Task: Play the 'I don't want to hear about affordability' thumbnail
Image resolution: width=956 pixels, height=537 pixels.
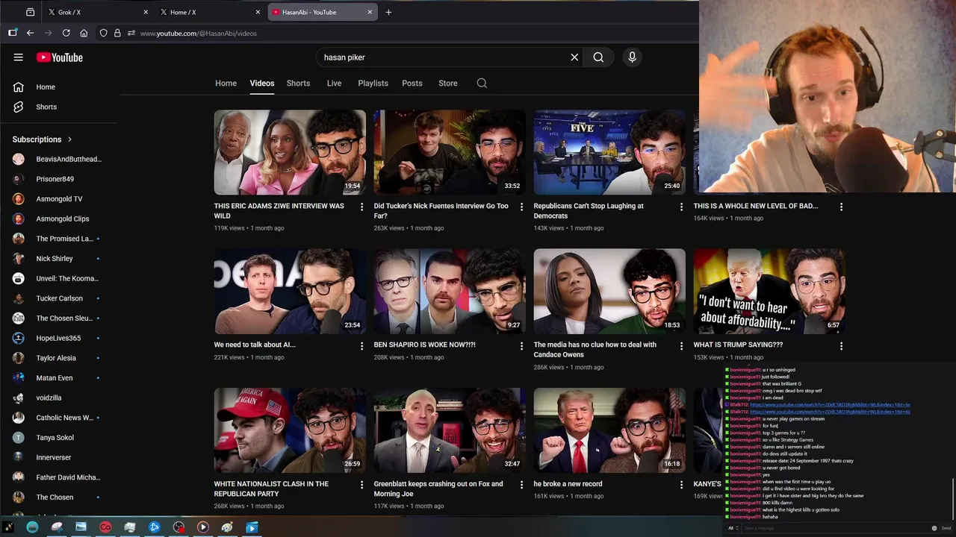Action: (x=769, y=292)
